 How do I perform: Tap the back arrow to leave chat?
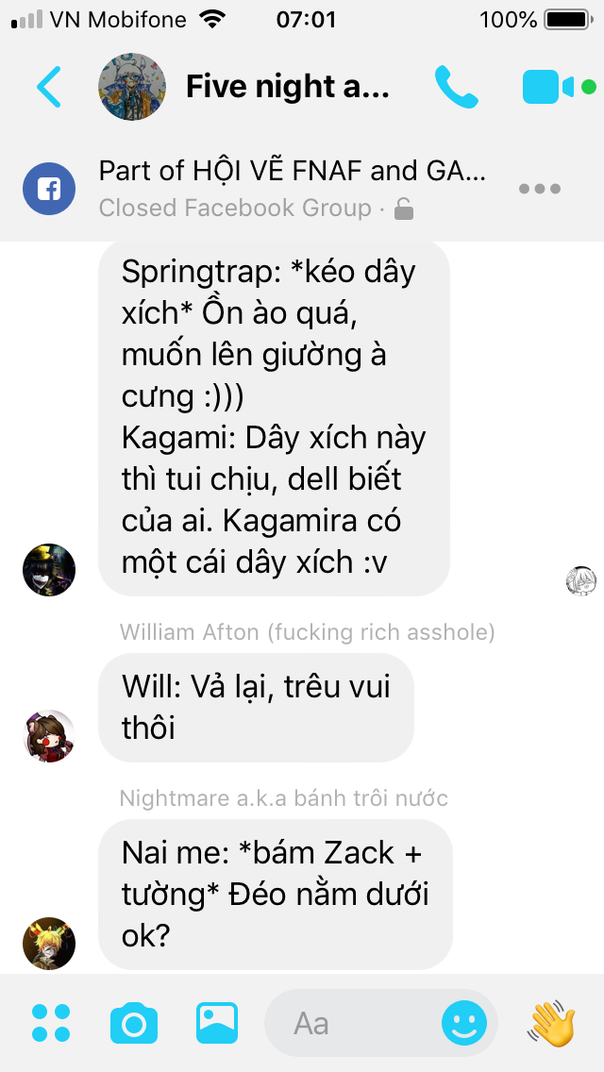point(48,87)
